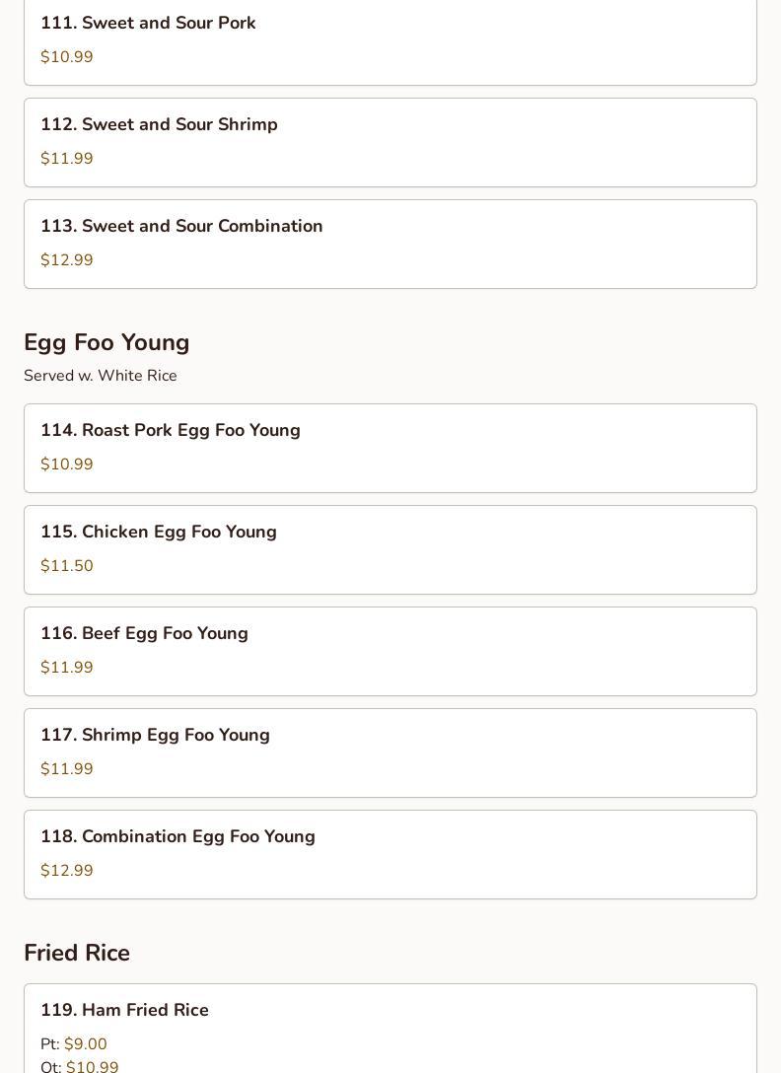Click the Beef Egg Foo Young $11.99 price
The width and height of the screenshot is (781, 1073).
point(67,668)
